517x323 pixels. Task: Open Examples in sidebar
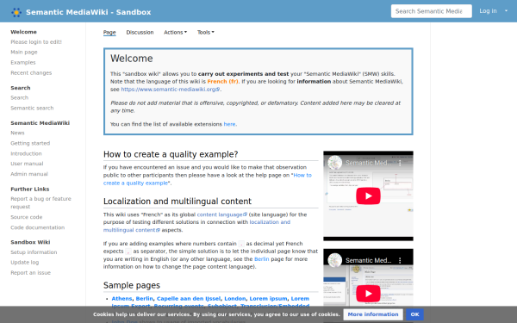click(x=22, y=62)
